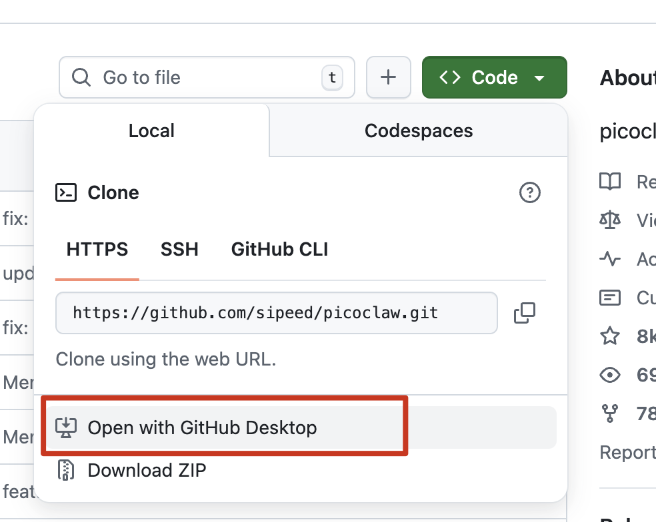656x522 pixels.
Task: Select the SSH clone option
Action: [179, 250]
